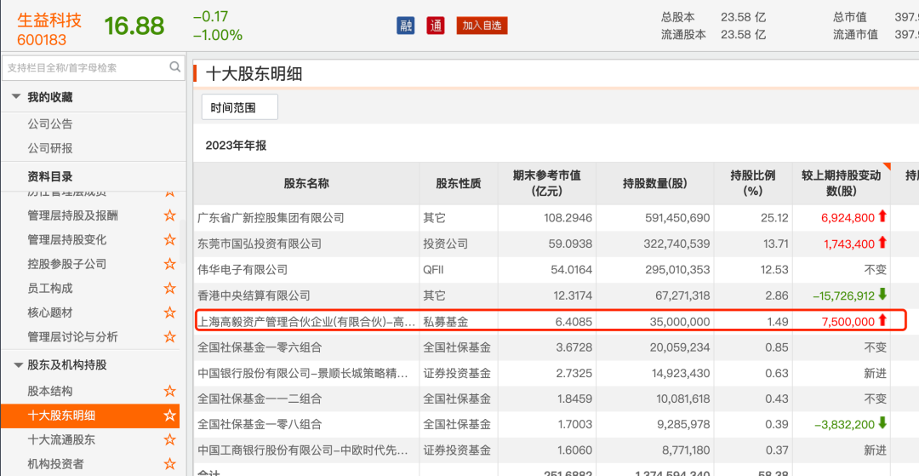919x476 pixels.
Task: Toggle favorite star for 控股参股子公司
Action: coord(170,264)
